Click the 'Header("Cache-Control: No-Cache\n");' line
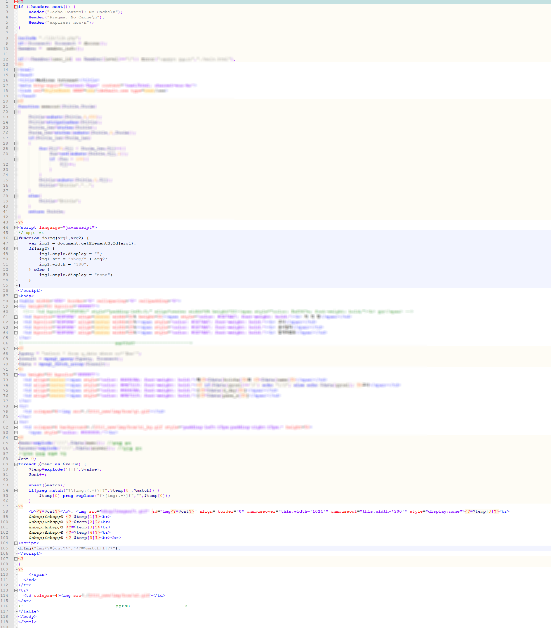The height and width of the screenshot is (628, 551). pos(76,12)
